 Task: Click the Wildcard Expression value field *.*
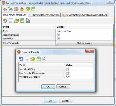click(79, 77)
